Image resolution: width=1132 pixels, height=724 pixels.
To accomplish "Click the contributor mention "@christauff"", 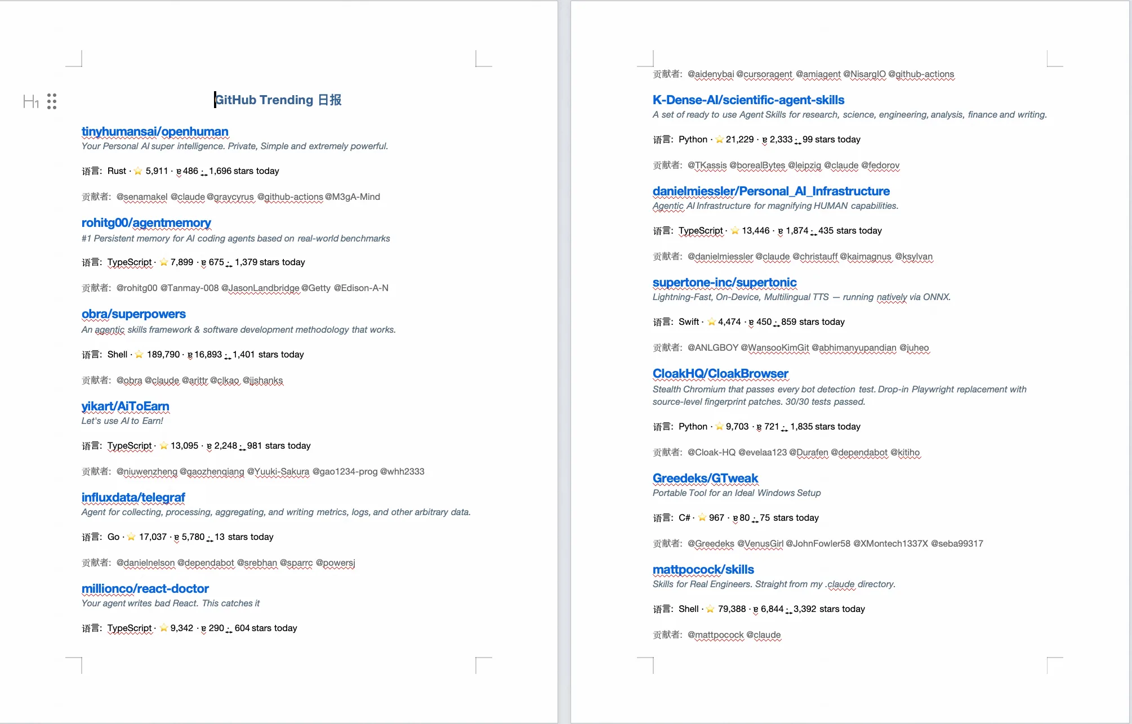I will (x=815, y=257).
